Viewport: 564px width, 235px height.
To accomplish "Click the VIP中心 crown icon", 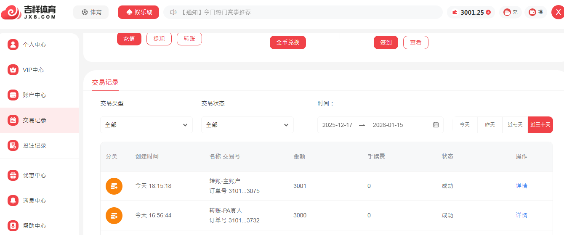I will (13, 70).
